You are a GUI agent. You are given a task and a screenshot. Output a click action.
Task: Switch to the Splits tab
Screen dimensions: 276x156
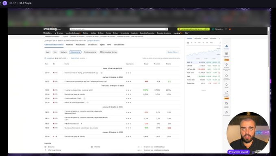pyautogui.click(x=102, y=45)
